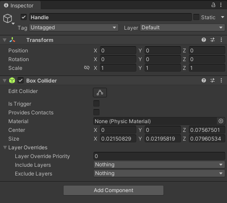Click the Position Z field
The height and width of the screenshot is (203, 227).
pyautogui.click(x=207, y=50)
